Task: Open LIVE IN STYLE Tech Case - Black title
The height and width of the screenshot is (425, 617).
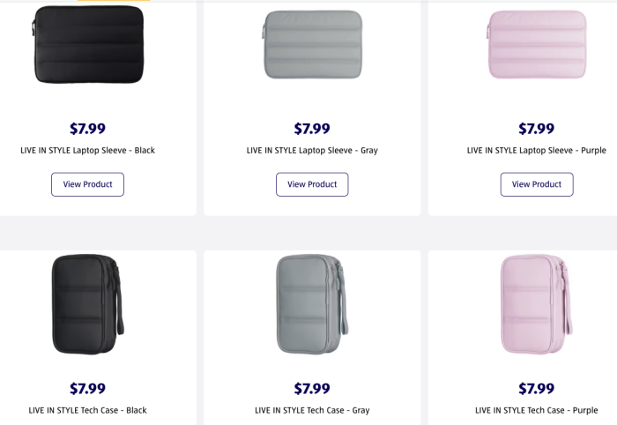Action: [87, 410]
